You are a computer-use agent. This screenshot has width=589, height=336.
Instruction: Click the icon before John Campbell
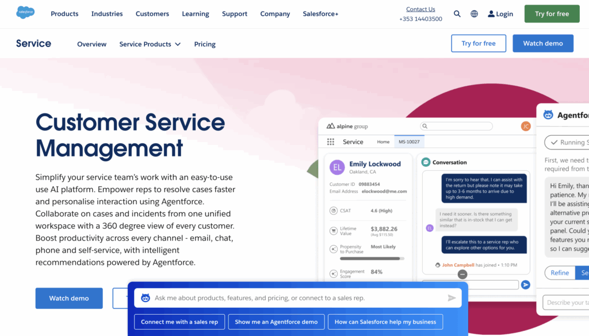(x=438, y=265)
